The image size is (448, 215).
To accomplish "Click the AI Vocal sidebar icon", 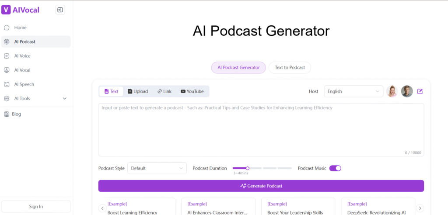I will coord(7,70).
